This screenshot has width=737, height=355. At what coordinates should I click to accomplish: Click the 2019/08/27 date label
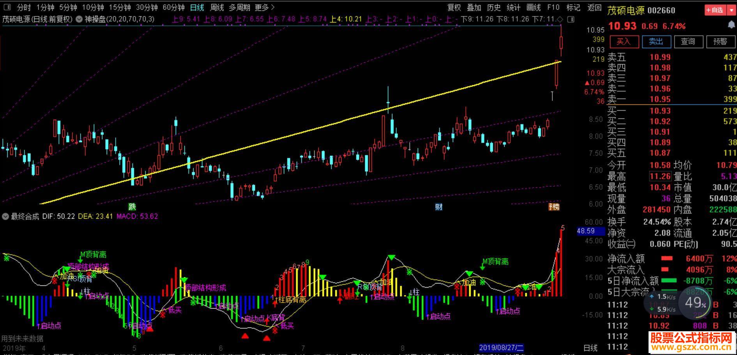point(501,348)
